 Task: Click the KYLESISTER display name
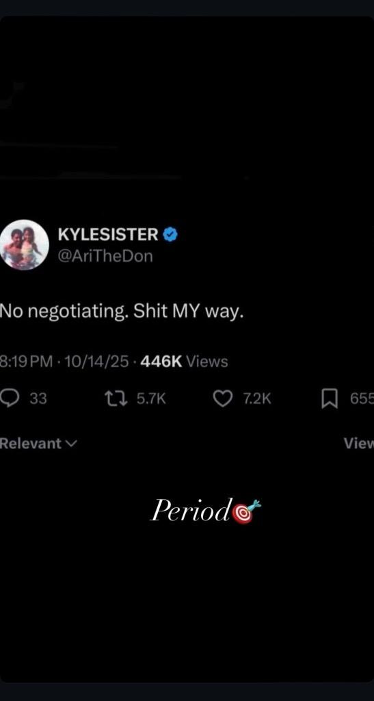(108, 234)
